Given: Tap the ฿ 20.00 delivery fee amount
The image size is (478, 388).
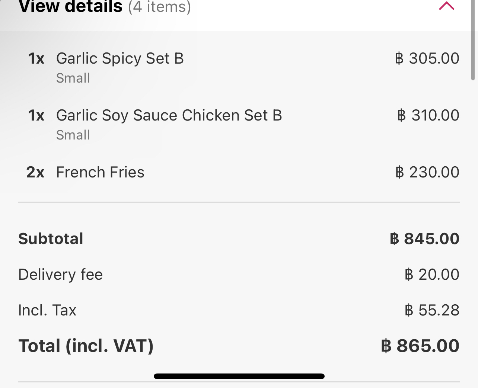Looking at the screenshot, I should (432, 275).
